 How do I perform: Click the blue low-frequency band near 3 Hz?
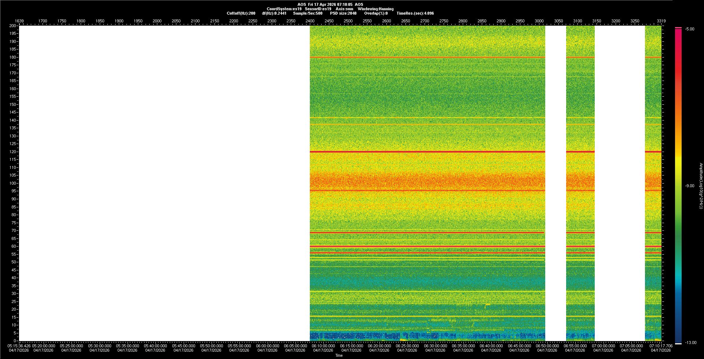click(367, 336)
